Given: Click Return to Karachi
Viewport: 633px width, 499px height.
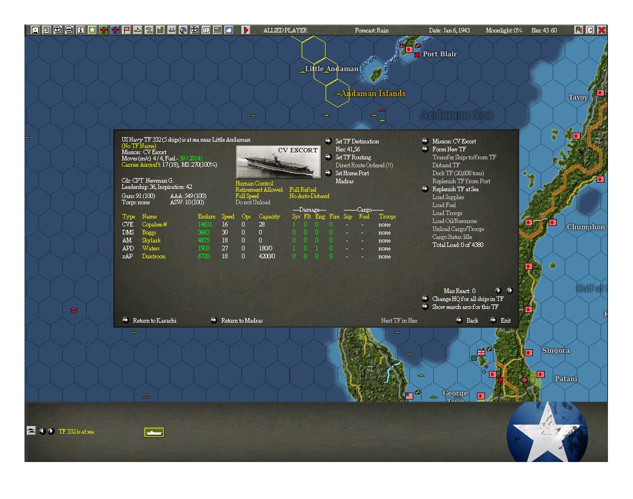Looking at the screenshot, I should [x=155, y=320].
